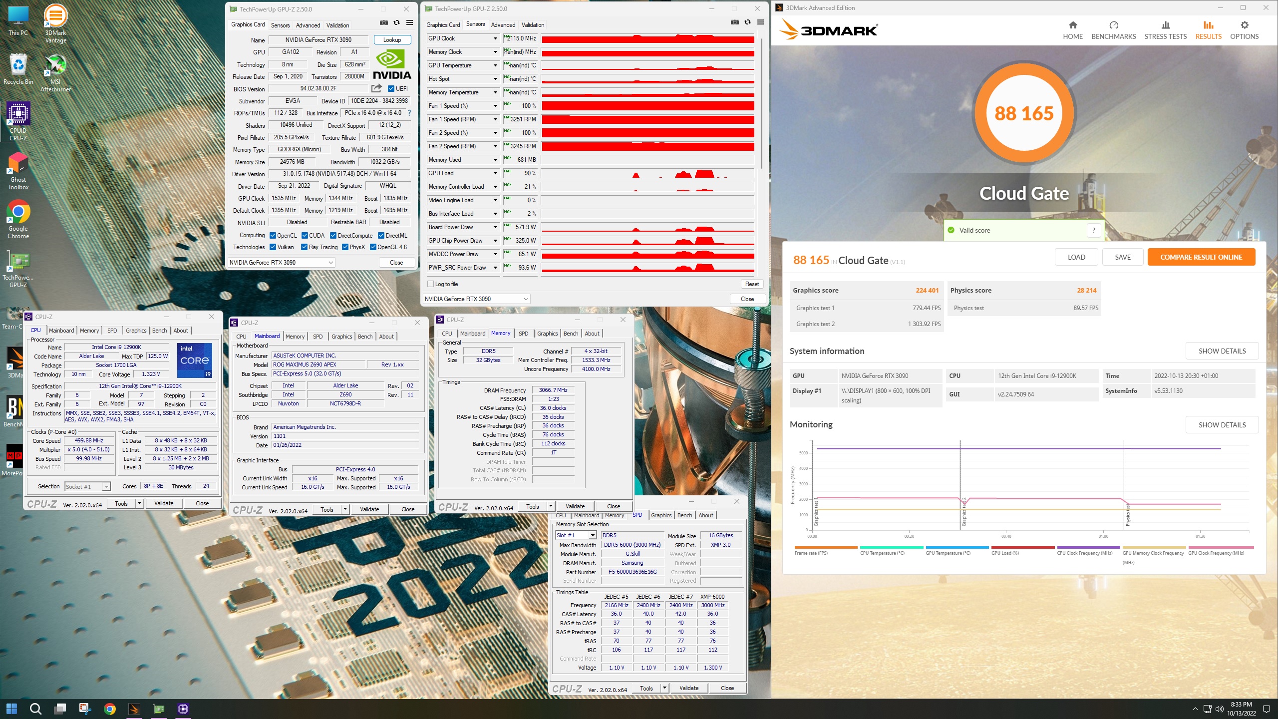Image resolution: width=1278 pixels, height=719 pixels.
Task: Open Slot #1 dropdown in CPU-Z SPD
Action: click(x=576, y=535)
